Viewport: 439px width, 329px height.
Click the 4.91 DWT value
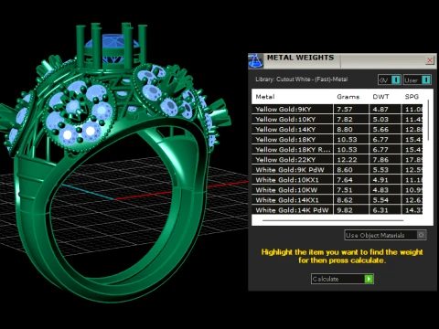(x=380, y=180)
